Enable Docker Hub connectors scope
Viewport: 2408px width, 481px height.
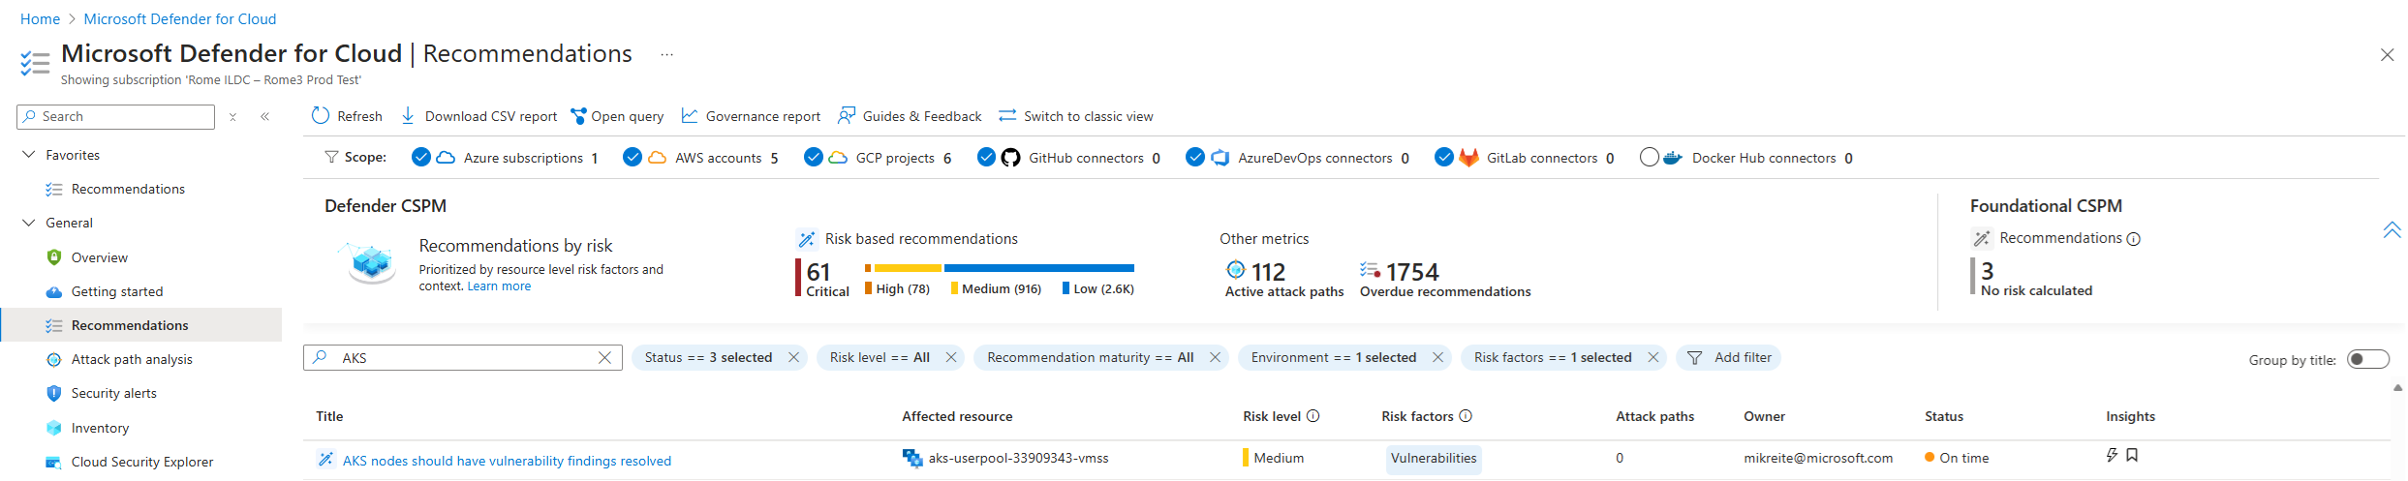tap(1650, 157)
